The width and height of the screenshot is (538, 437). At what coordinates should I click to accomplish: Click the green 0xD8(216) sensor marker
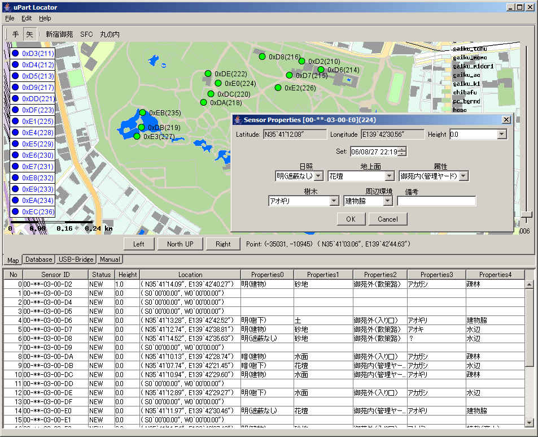pos(262,57)
